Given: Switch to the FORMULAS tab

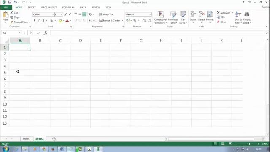Looking at the screenshot, I should tap(68, 8).
